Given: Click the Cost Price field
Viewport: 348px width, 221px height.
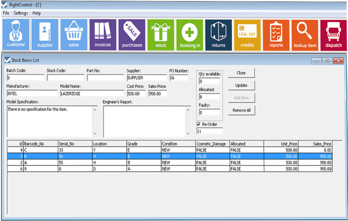Looking at the screenshot, I should [x=136, y=93].
